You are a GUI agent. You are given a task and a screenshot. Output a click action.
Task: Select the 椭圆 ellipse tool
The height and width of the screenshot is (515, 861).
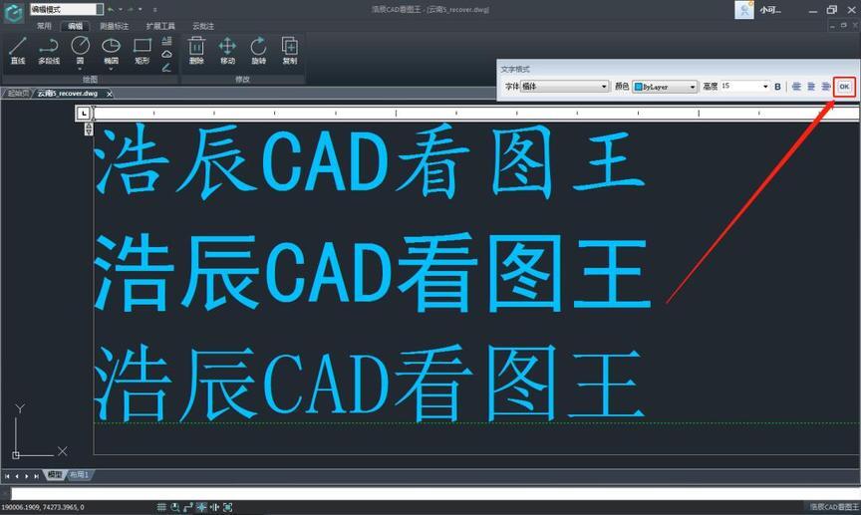coord(111,49)
